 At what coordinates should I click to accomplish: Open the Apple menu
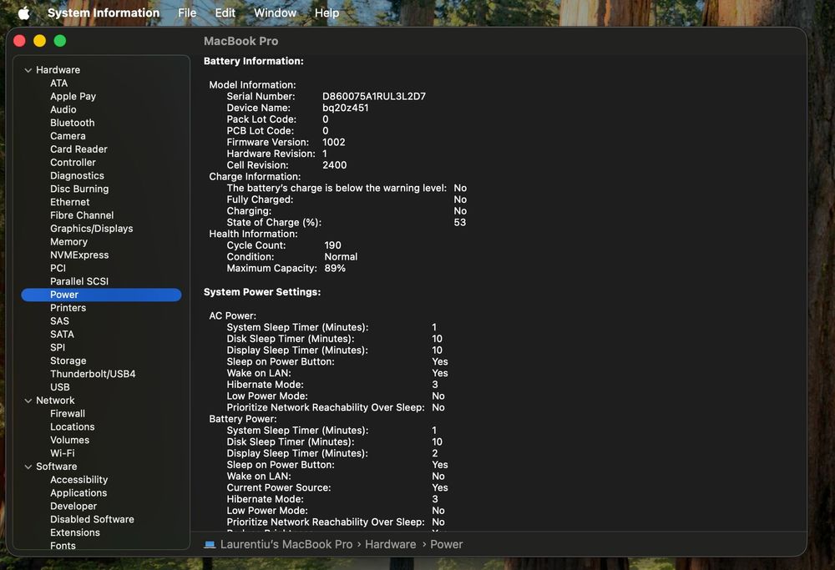(23, 13)
